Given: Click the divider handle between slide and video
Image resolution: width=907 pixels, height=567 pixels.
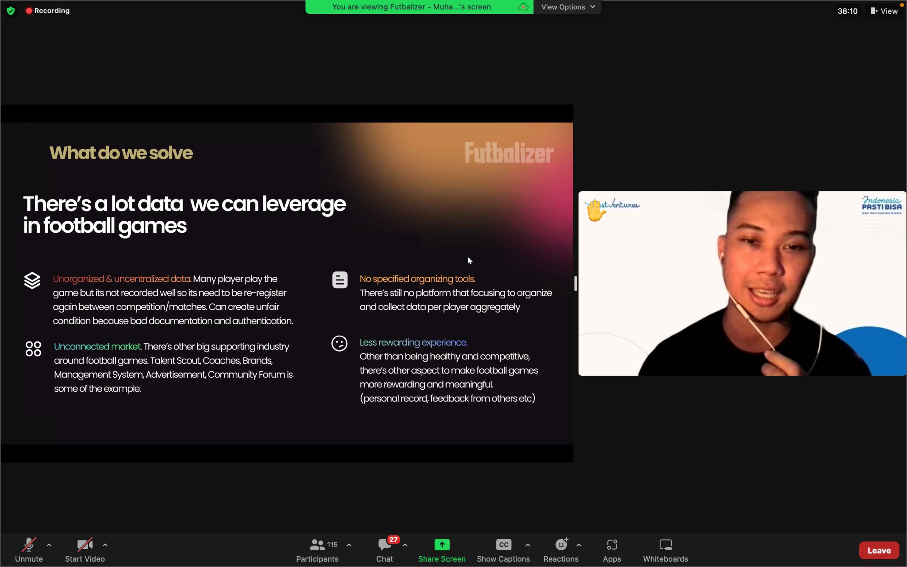Looking at the screenshot, I should click(576, 283).
